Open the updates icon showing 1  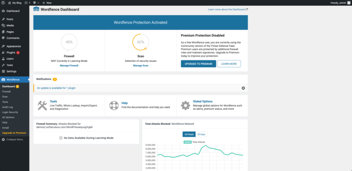[27, 3]
